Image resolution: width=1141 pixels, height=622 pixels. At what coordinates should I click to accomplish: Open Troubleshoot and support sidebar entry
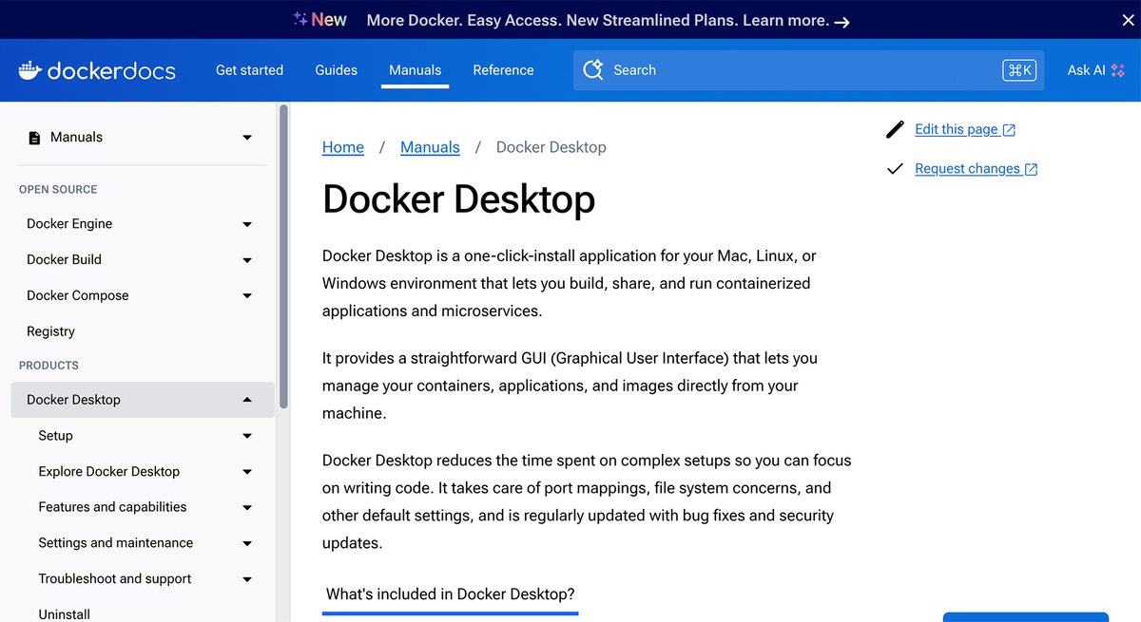(x=115, y=578)
